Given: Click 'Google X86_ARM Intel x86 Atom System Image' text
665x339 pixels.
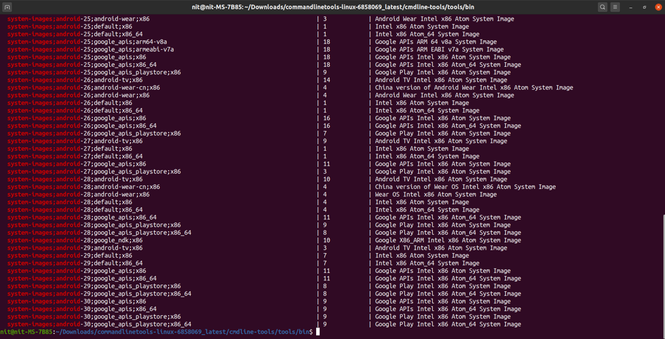Looking at the screenshot, I should coord(448,241).
